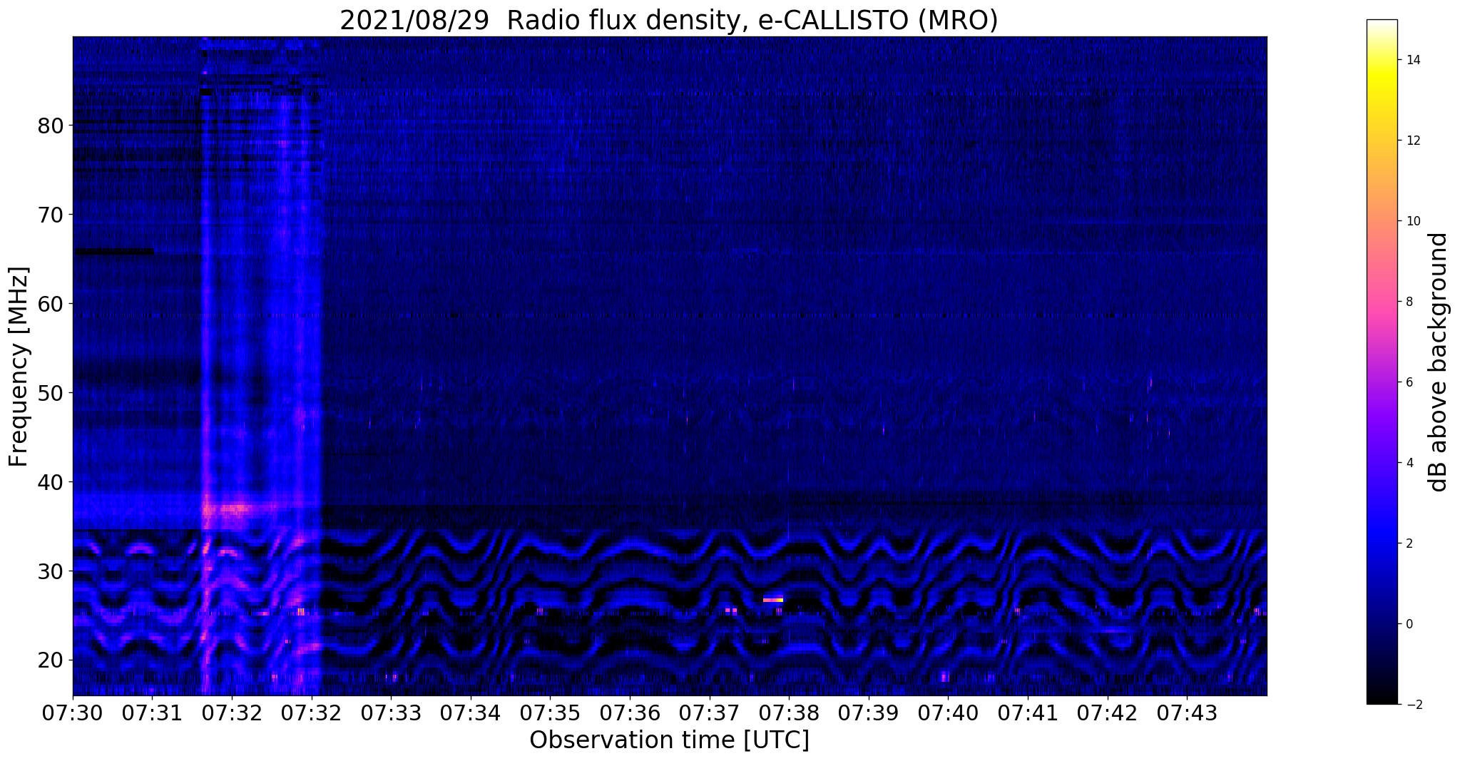This screenshot has height=761, width=1460.
Task: Click the small yellow-orange streak near 27 MHz at 07:38
Action: coord(773,600)
